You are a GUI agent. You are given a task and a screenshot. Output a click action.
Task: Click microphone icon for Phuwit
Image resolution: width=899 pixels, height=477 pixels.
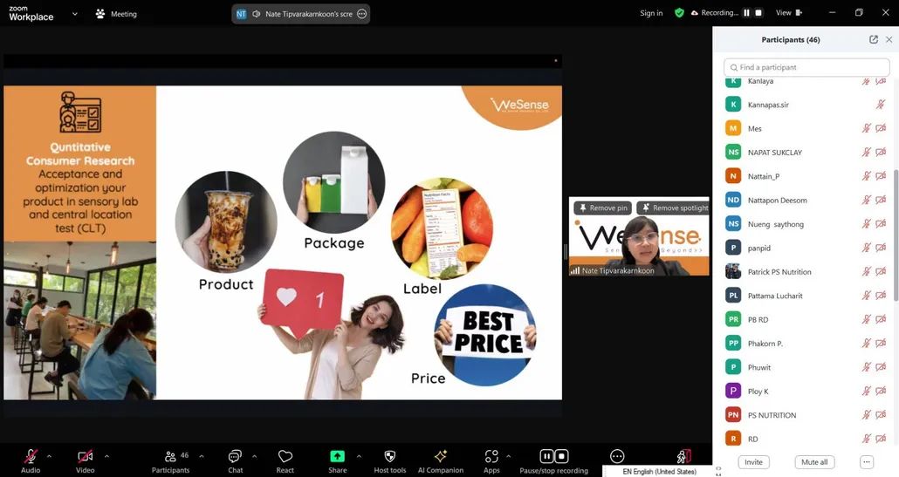coord(867,367)
